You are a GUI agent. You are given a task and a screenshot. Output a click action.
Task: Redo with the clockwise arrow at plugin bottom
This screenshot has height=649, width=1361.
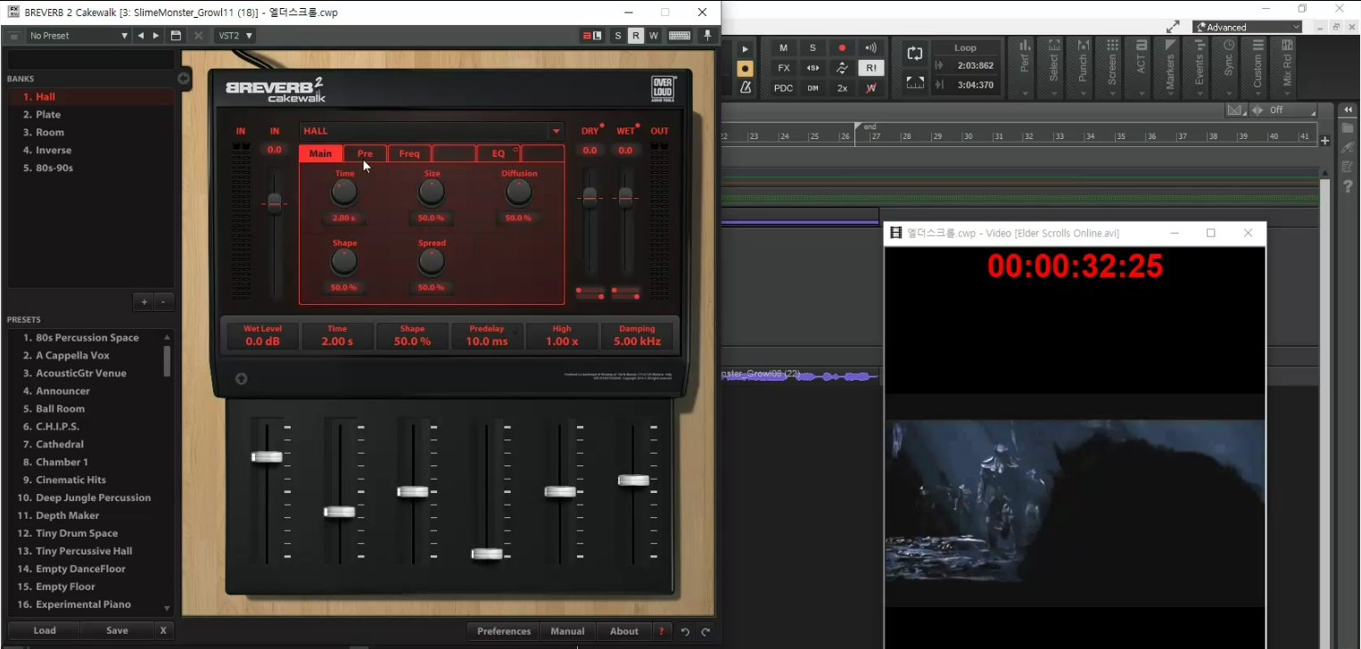click(705, 631)
